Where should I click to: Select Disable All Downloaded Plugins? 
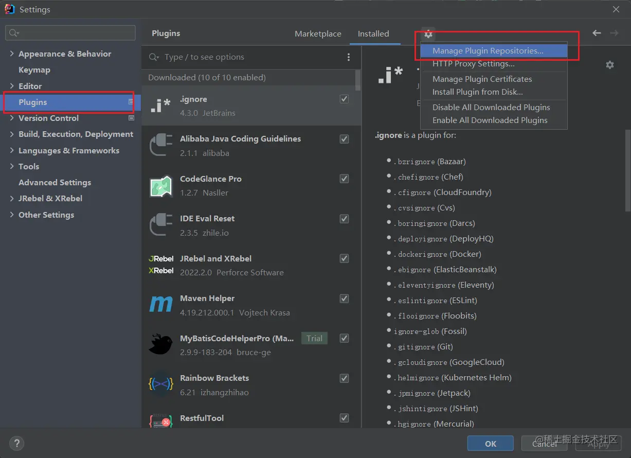coord(494,108)
